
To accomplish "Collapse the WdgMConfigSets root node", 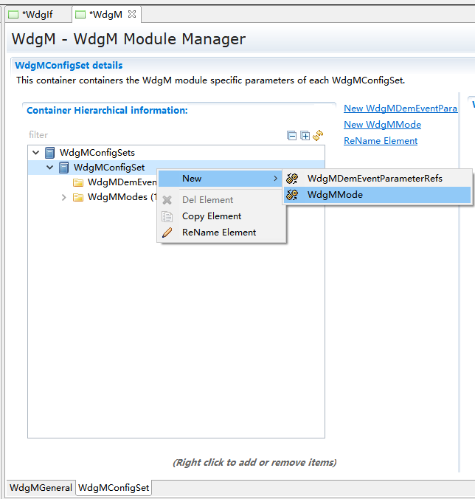I will pos(35,153).
